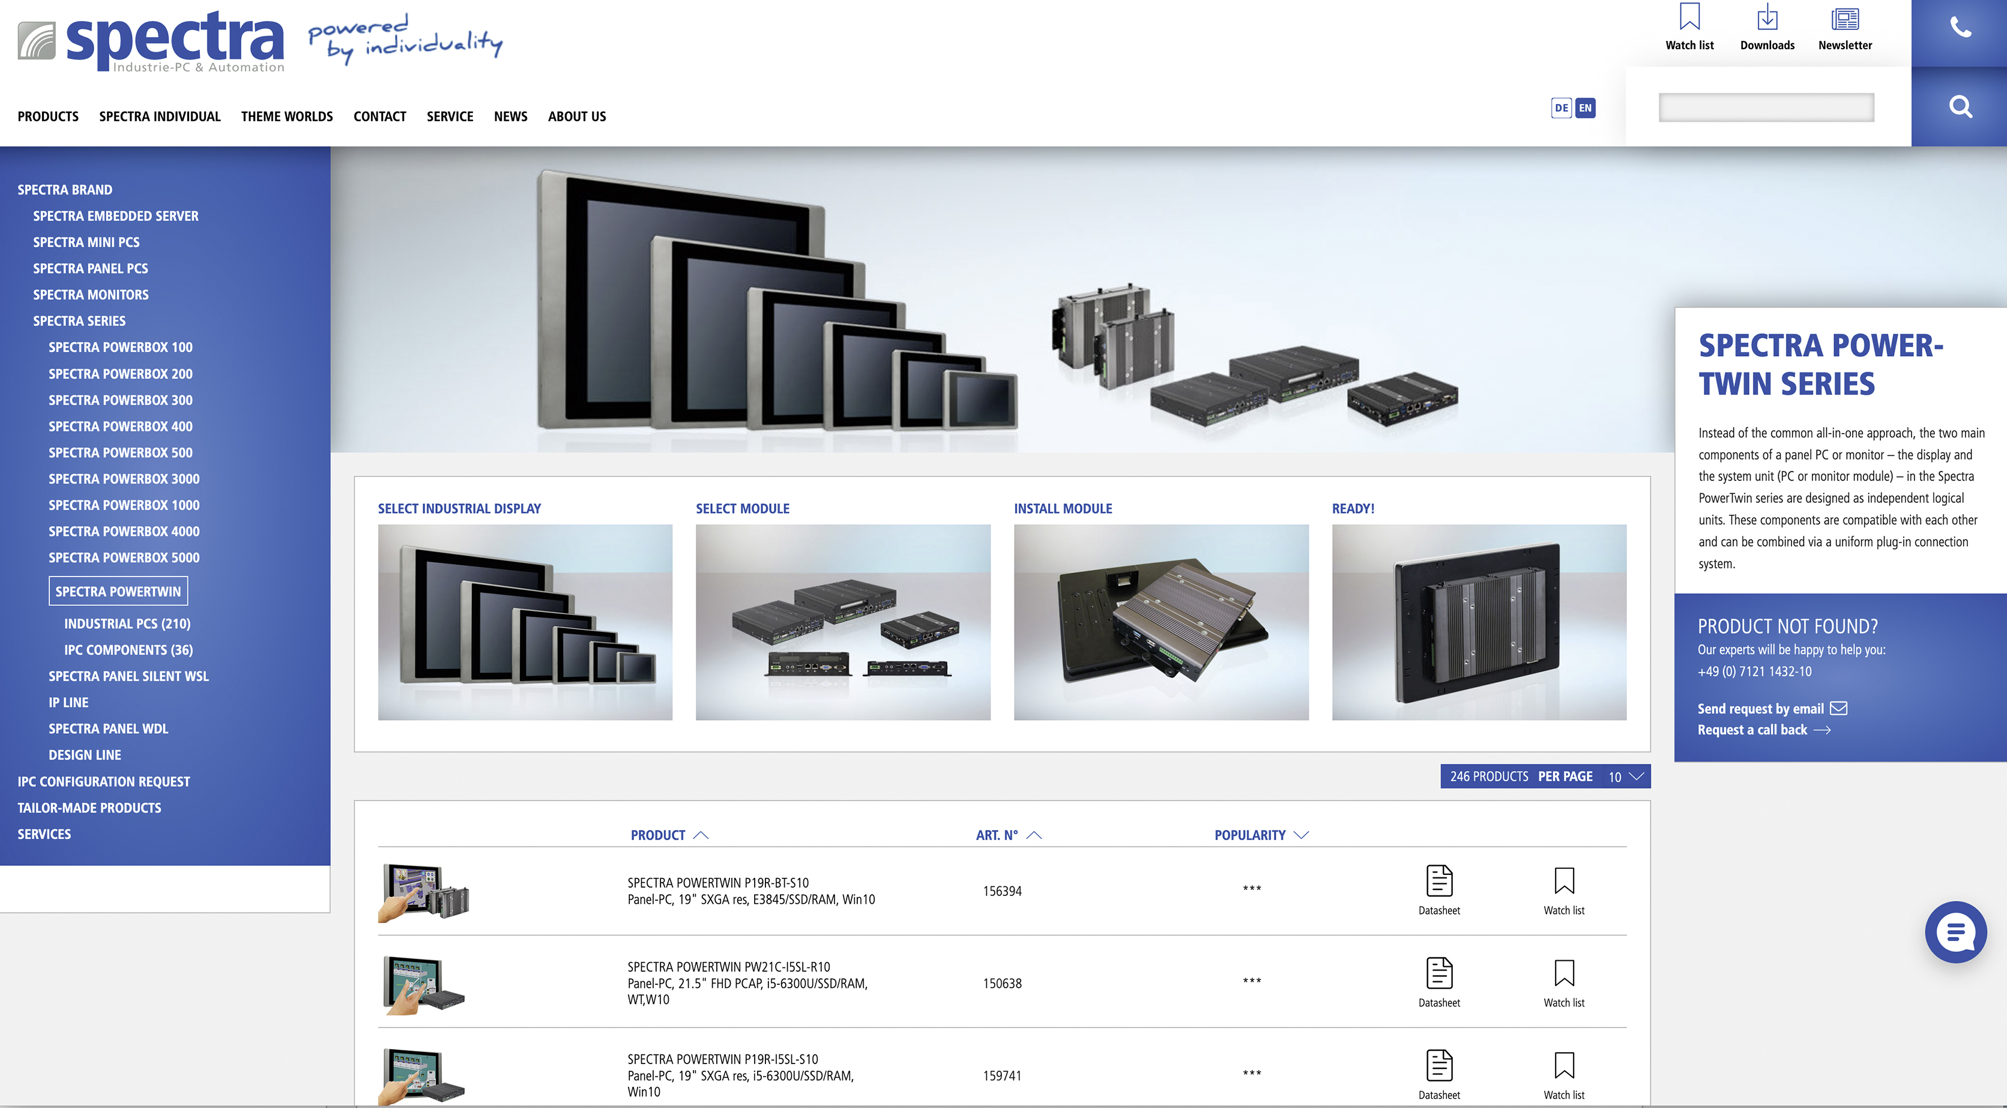The width and height of the screenshot is (2007, 1108).
Task: Click the search input field
Action: [x=1766, y=107]
